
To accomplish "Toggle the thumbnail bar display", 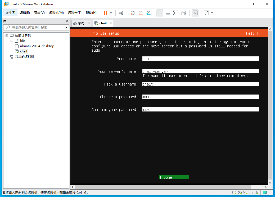I will (168, 13).
